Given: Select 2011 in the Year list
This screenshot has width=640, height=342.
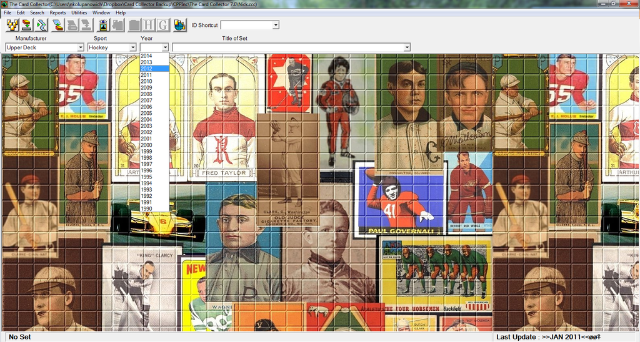Looking at the screenshot, I should (154, 75).
